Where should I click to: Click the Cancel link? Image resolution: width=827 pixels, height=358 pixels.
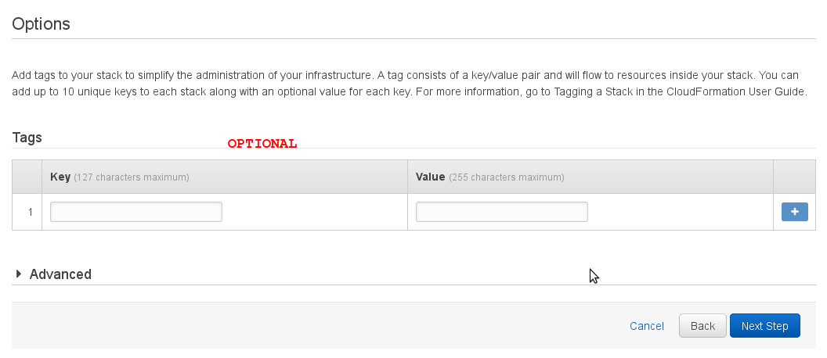(646, 326)
